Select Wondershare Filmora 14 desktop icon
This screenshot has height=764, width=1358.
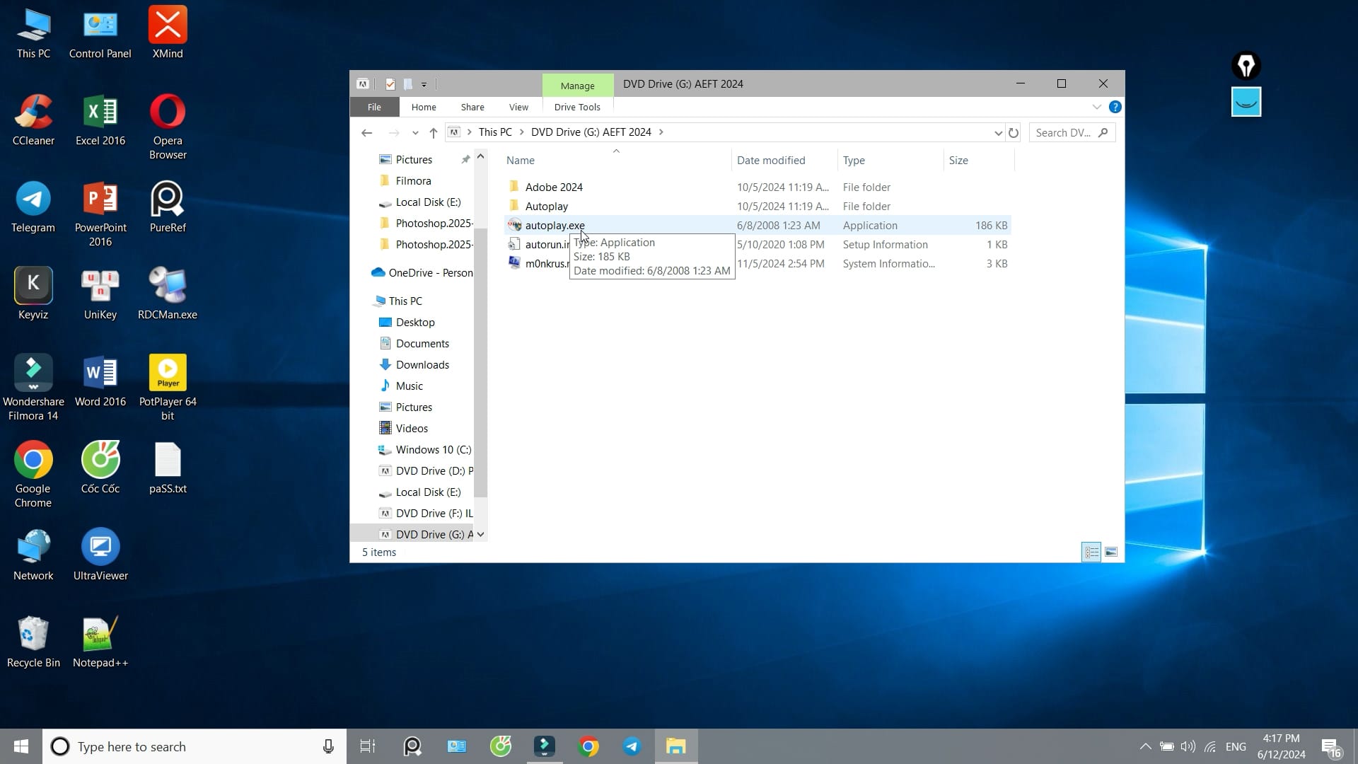(33, 388)
